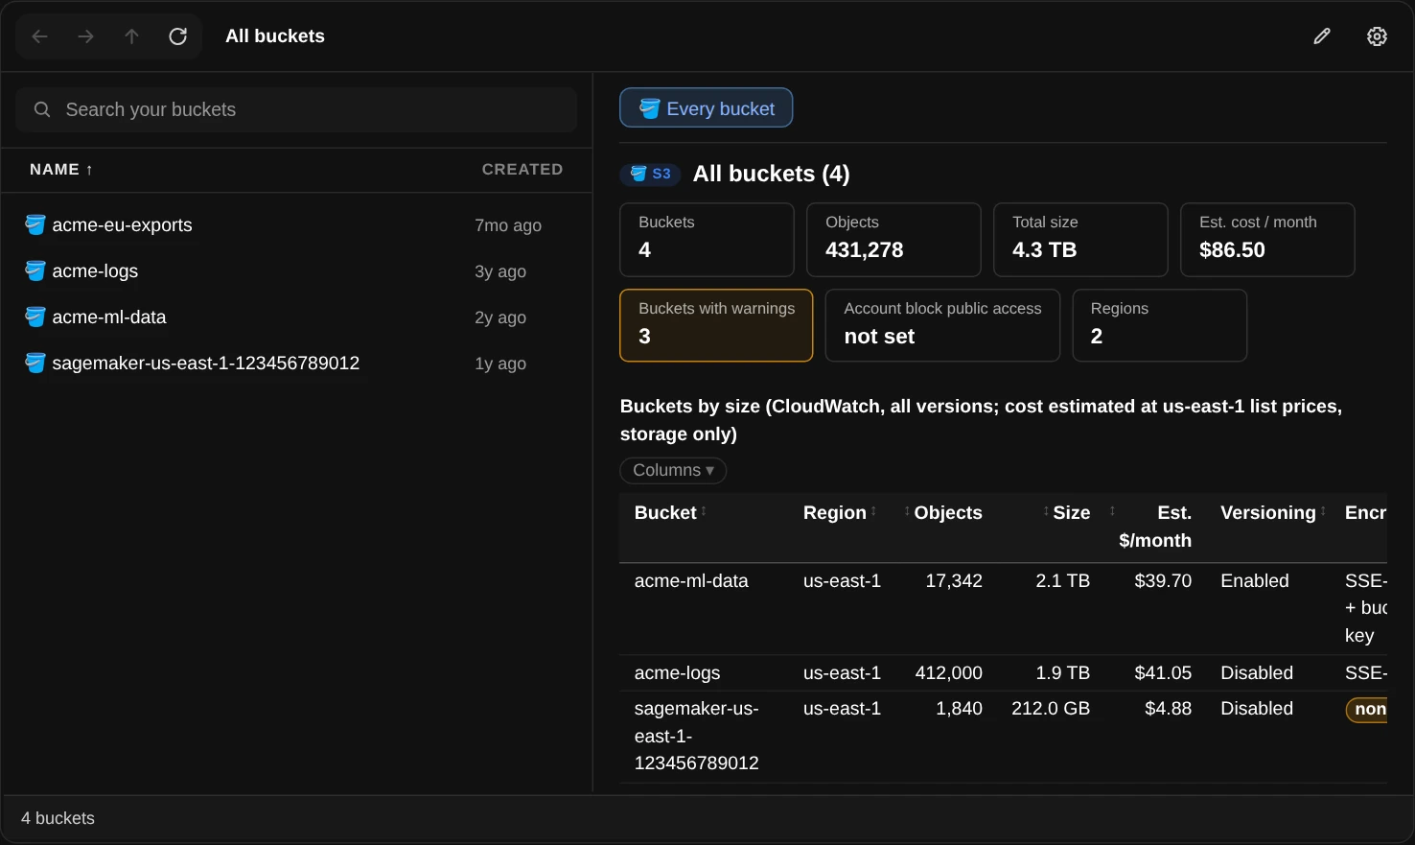Open settings gear icon

1377,36
